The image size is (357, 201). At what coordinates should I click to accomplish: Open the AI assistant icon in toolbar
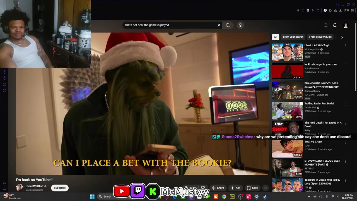[346, 10]
